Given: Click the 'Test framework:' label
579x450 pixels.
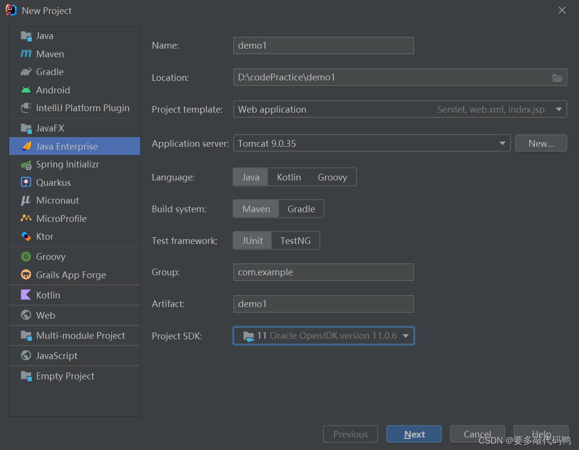Looking at the screenshot, I should [x=184, y=241].
